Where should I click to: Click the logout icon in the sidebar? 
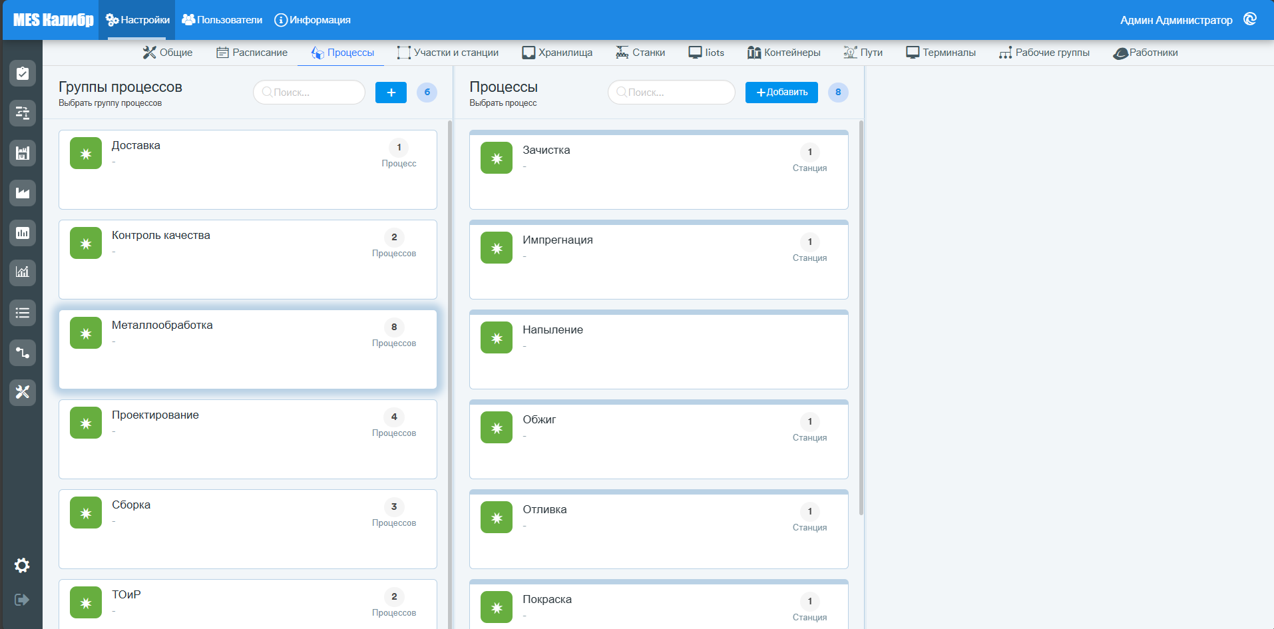[22, 600]
